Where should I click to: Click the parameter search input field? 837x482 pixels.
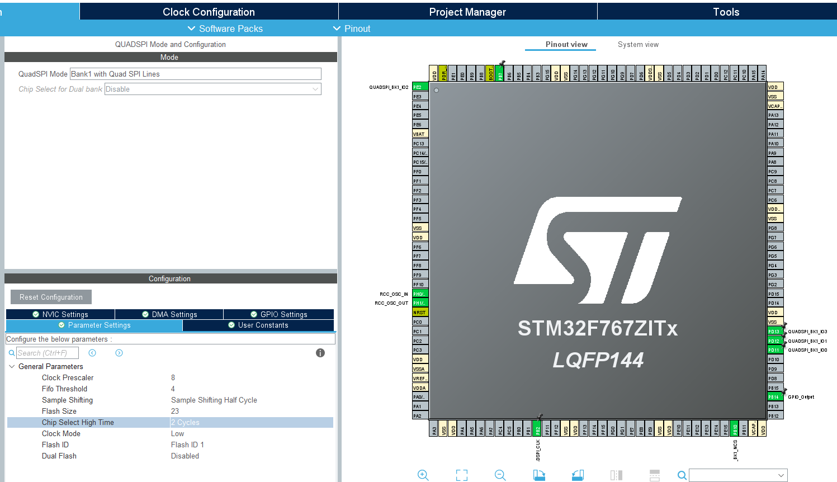(48, 353)
